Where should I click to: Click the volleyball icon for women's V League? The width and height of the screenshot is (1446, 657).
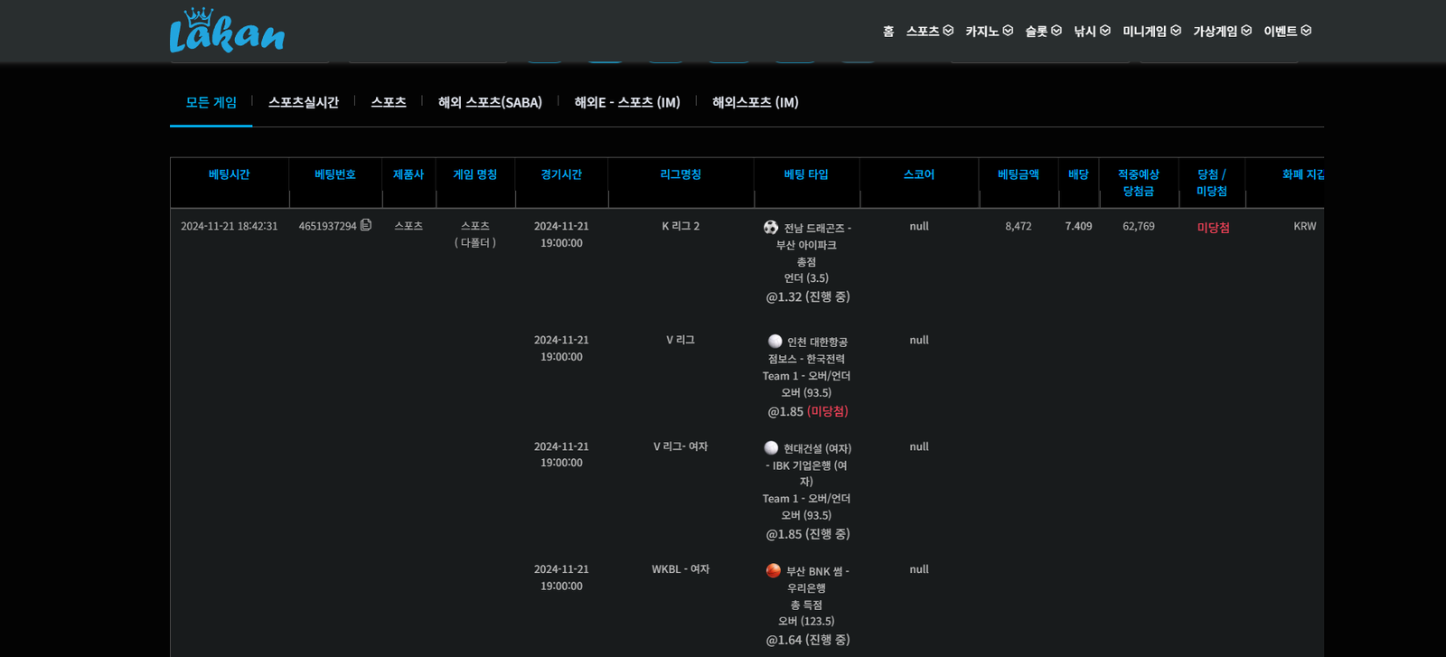click(771, 448)
